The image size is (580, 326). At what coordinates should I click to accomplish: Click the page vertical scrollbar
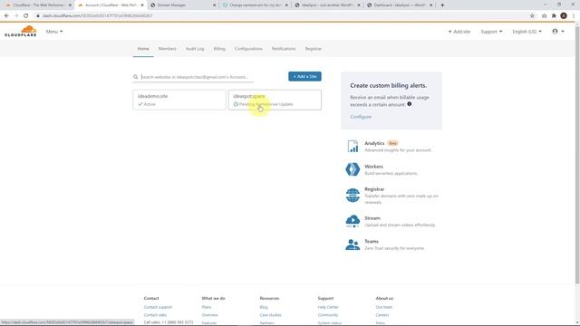pos(577,155)
